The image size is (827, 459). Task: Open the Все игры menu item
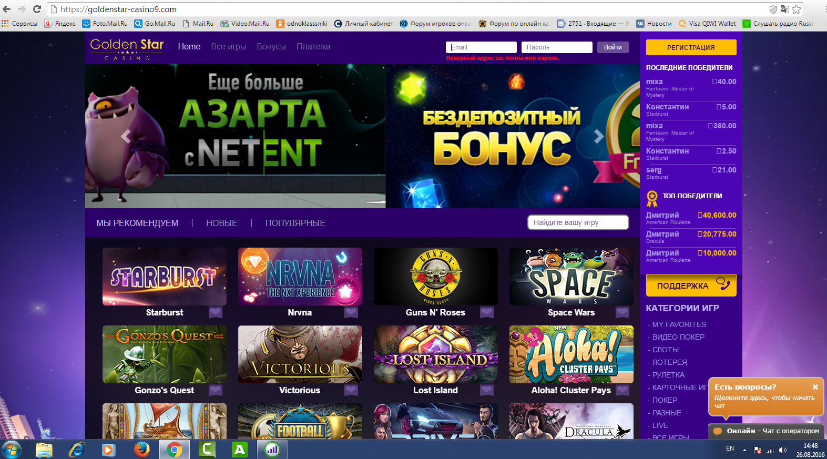point(229,47)
